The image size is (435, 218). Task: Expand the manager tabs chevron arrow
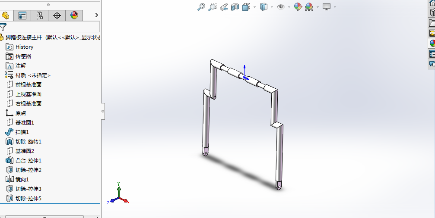[x=96, y=15]
